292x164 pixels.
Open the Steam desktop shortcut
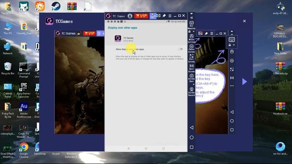[56, 6]
